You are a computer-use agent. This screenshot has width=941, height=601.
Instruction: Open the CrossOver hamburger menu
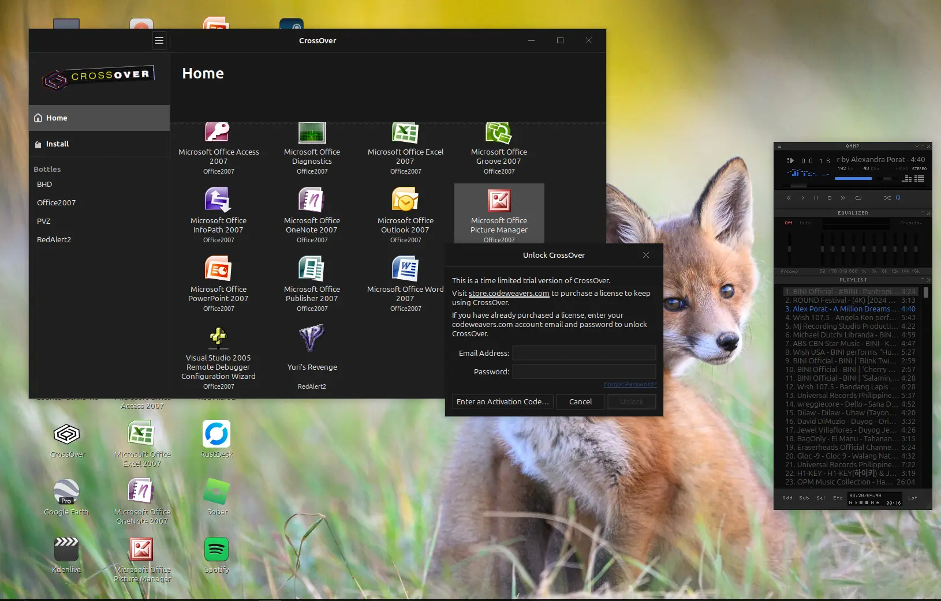pos(159,40)
